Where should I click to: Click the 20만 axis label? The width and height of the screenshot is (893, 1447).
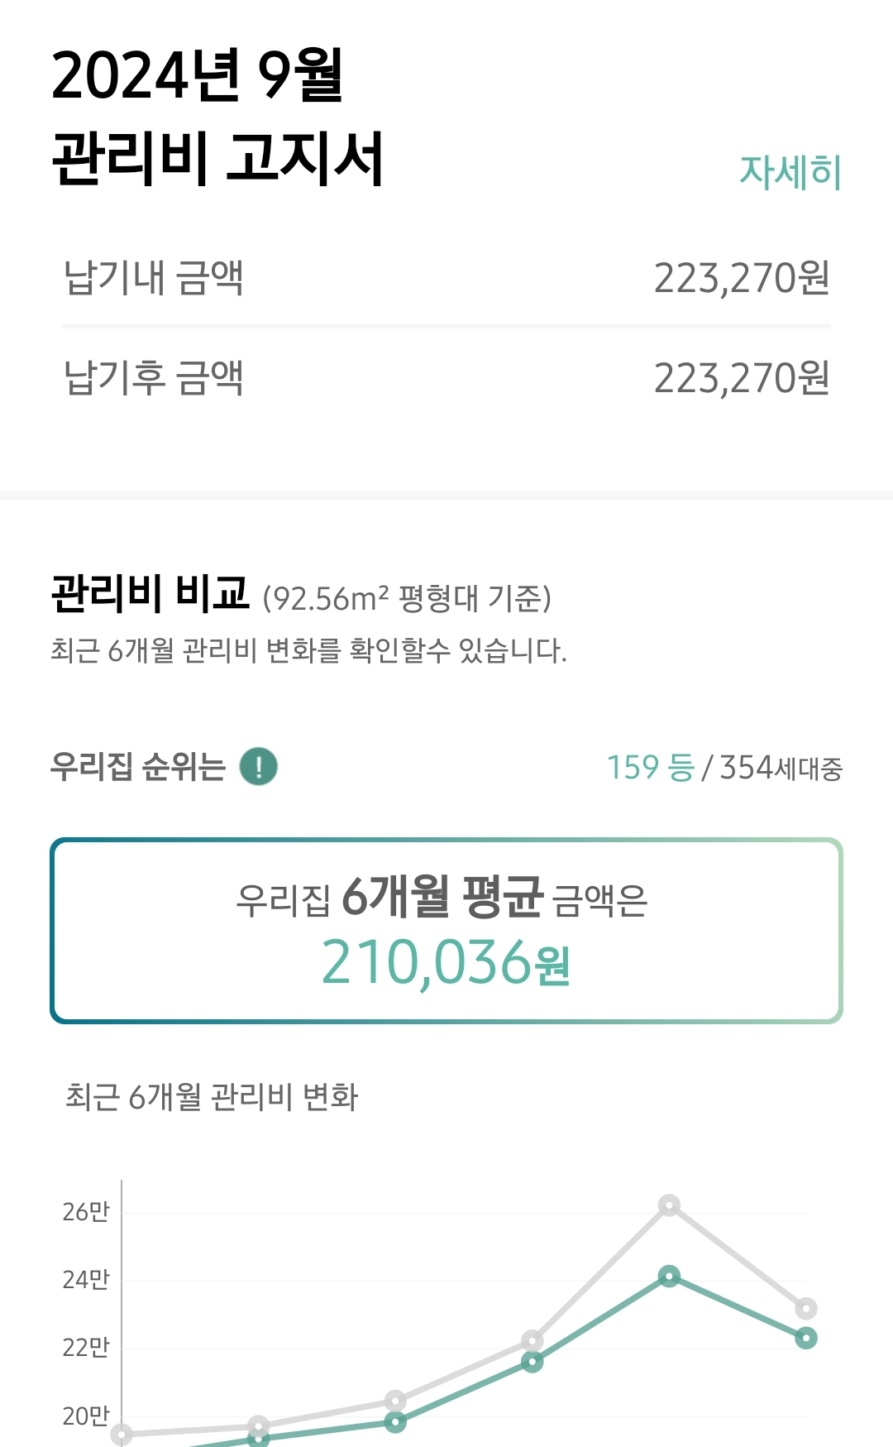click(x=86, y=1416)
